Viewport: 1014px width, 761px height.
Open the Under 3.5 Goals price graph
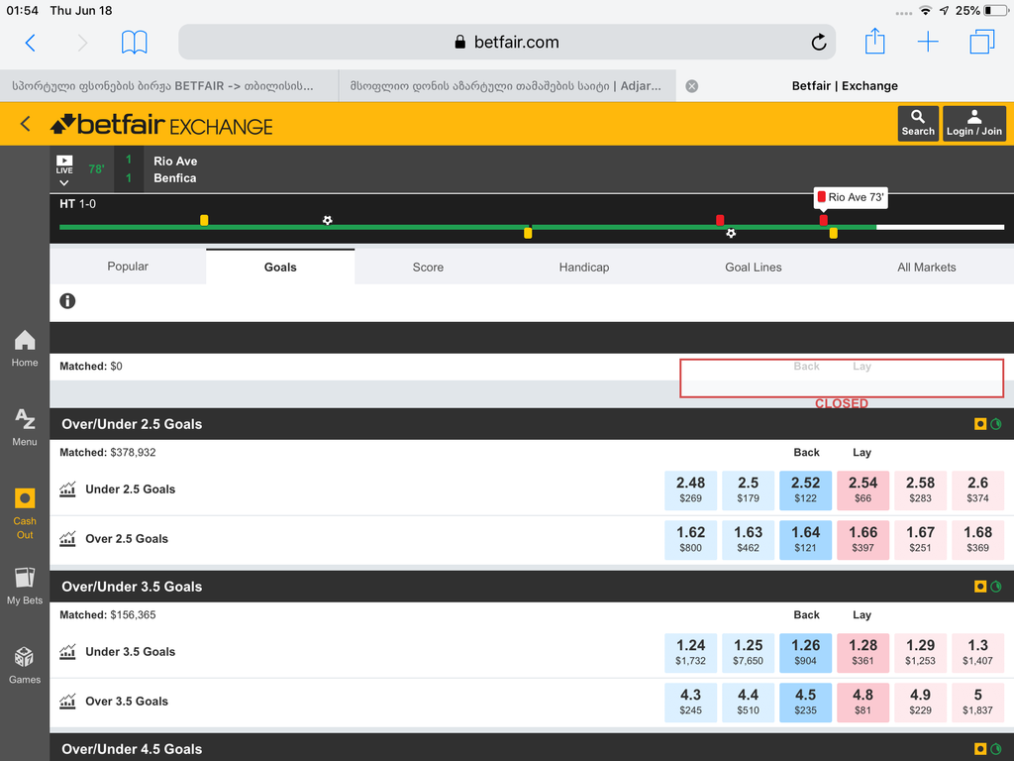click(x=68, y=652)
